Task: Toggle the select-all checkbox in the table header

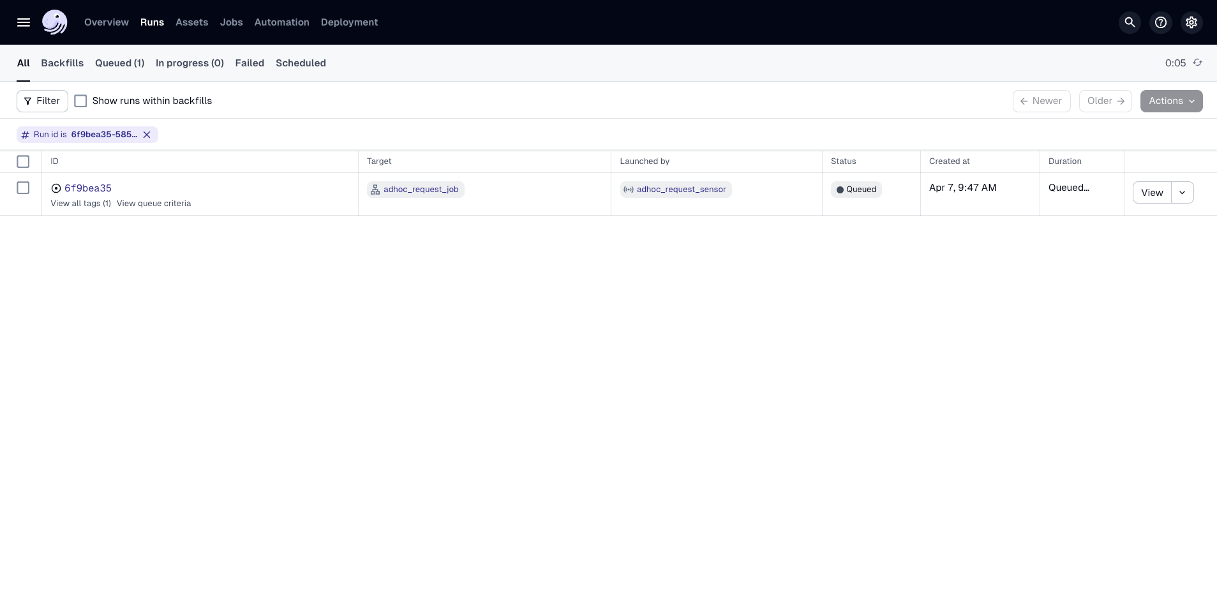Action: pyautogui.click(x=23, y=161)
